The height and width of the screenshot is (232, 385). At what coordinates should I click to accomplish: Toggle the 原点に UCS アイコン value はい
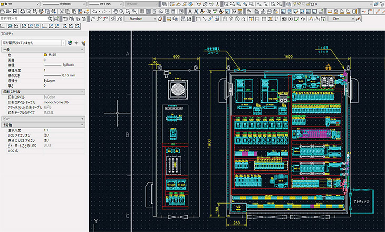[x=46, y=140]
